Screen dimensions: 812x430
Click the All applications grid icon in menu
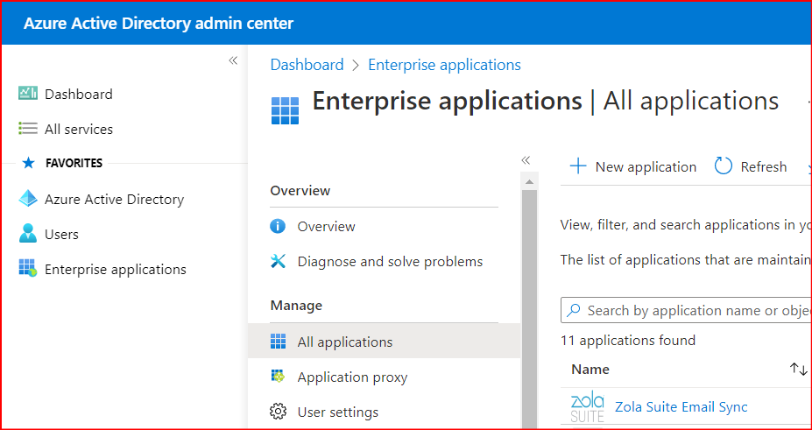click(278, 342)
